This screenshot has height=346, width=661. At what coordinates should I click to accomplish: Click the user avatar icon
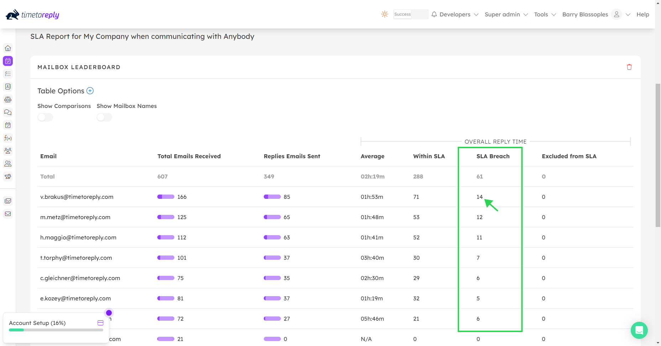tap(617, 14)
